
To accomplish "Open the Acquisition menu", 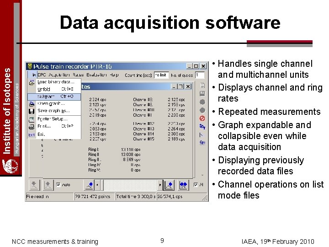I will tap(59, 75).
